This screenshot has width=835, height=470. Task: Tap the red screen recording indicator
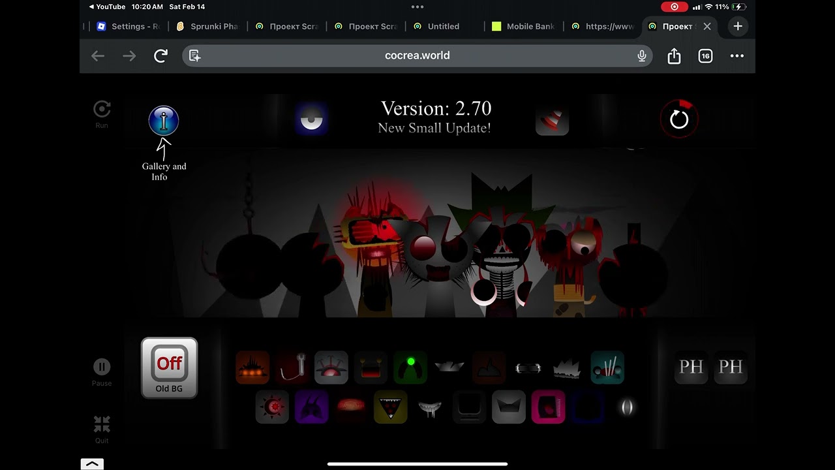(x=675, y=7)
